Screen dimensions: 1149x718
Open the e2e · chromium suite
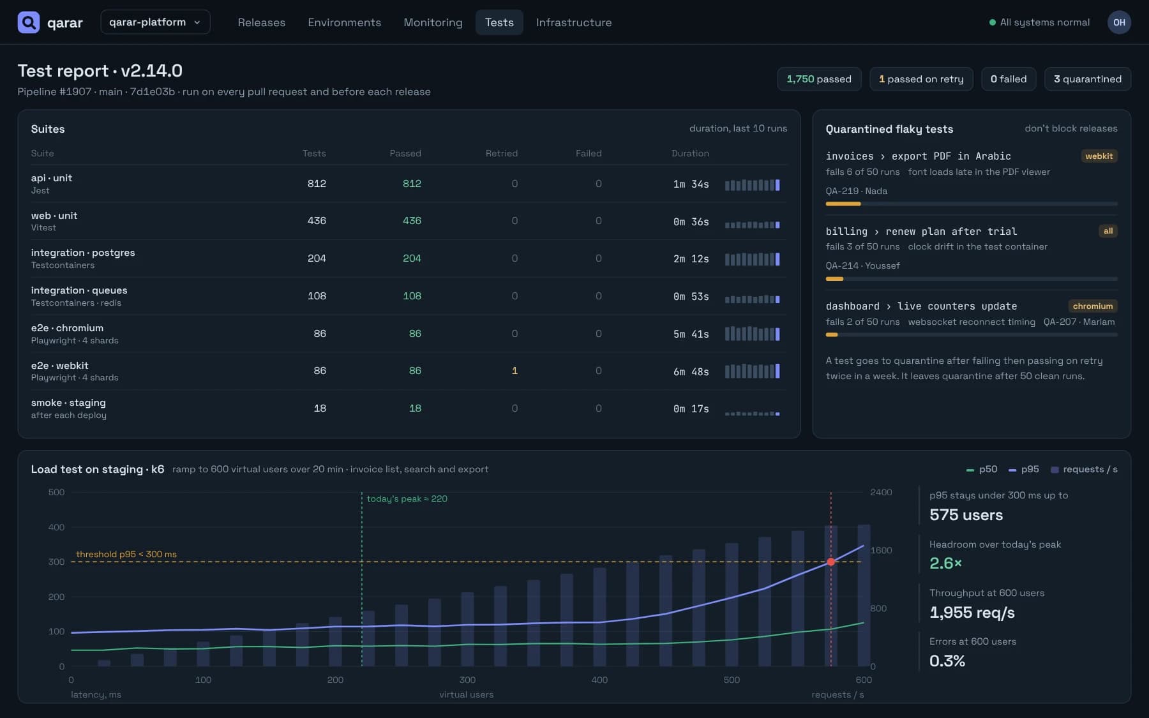click(409, 334)
